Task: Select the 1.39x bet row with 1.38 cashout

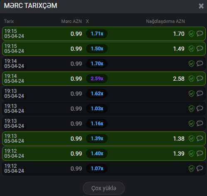Action: [x=103, y=139]
